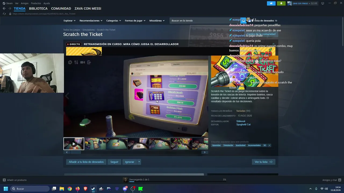Open broadcast settings gear icon
This screenshot has height=193, width=344.
70,62
